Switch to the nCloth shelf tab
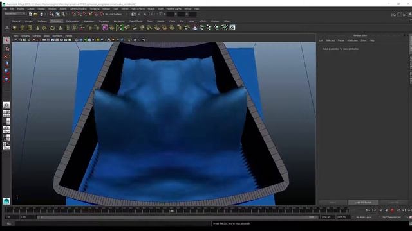Image resolution: width=412 pixels, height=231 pixels. tap(203, 21)
